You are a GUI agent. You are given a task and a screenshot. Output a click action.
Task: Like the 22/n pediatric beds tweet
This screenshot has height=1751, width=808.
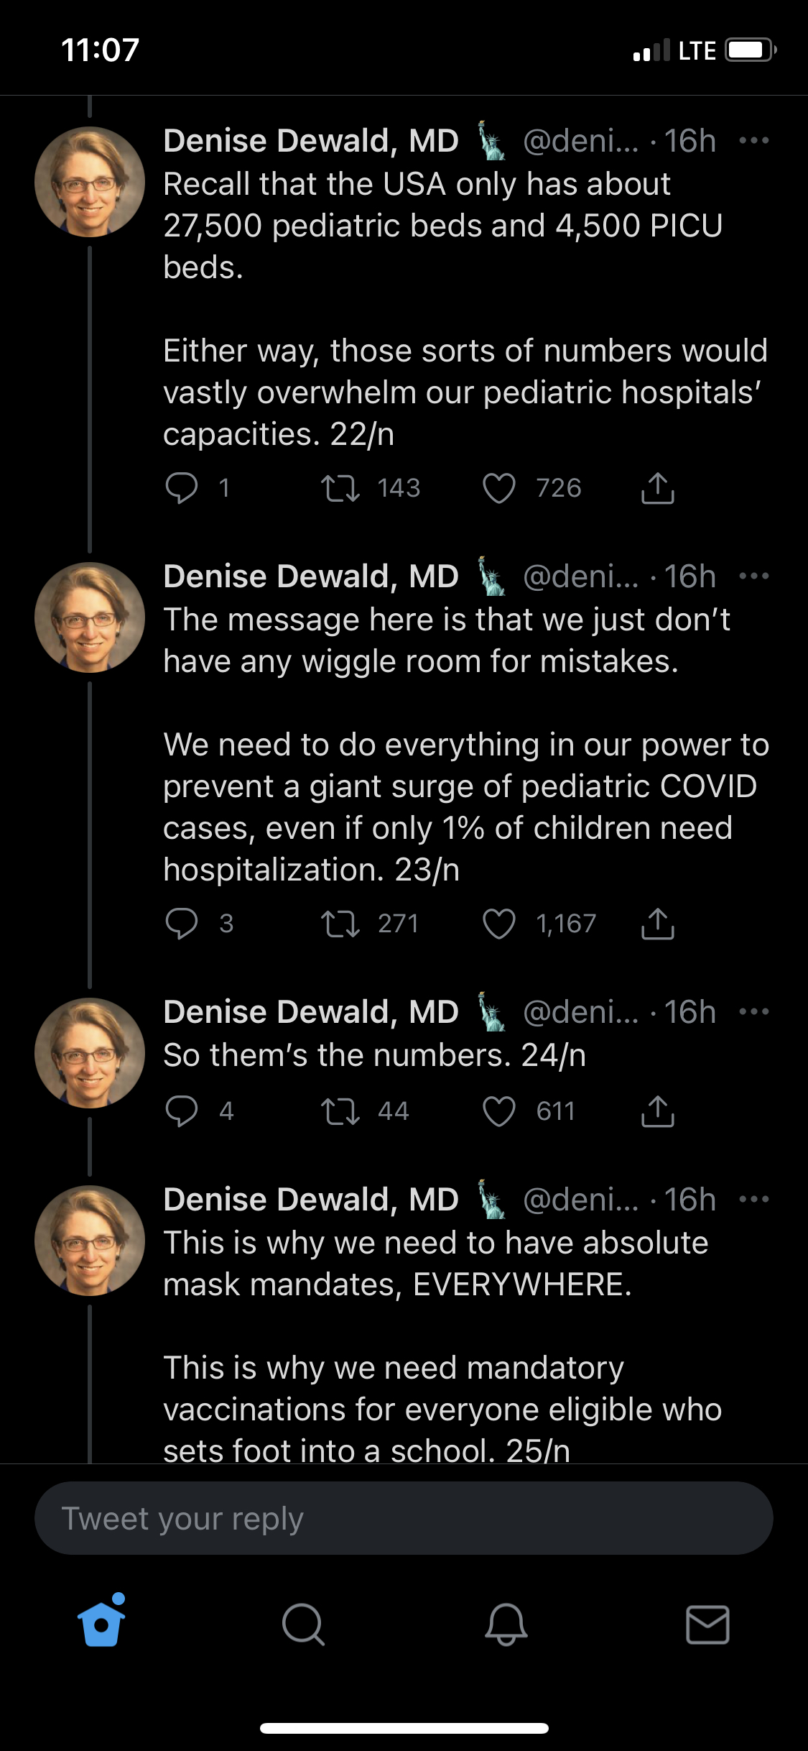pos(499,489)
